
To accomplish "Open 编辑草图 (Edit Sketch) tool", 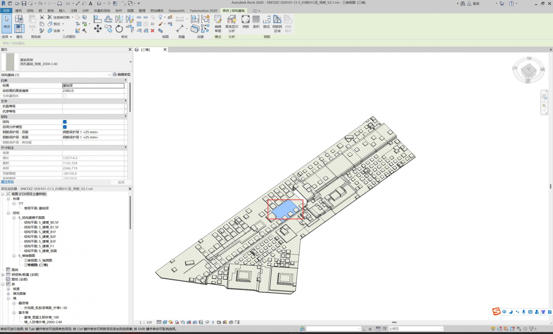I will (218, 24).
